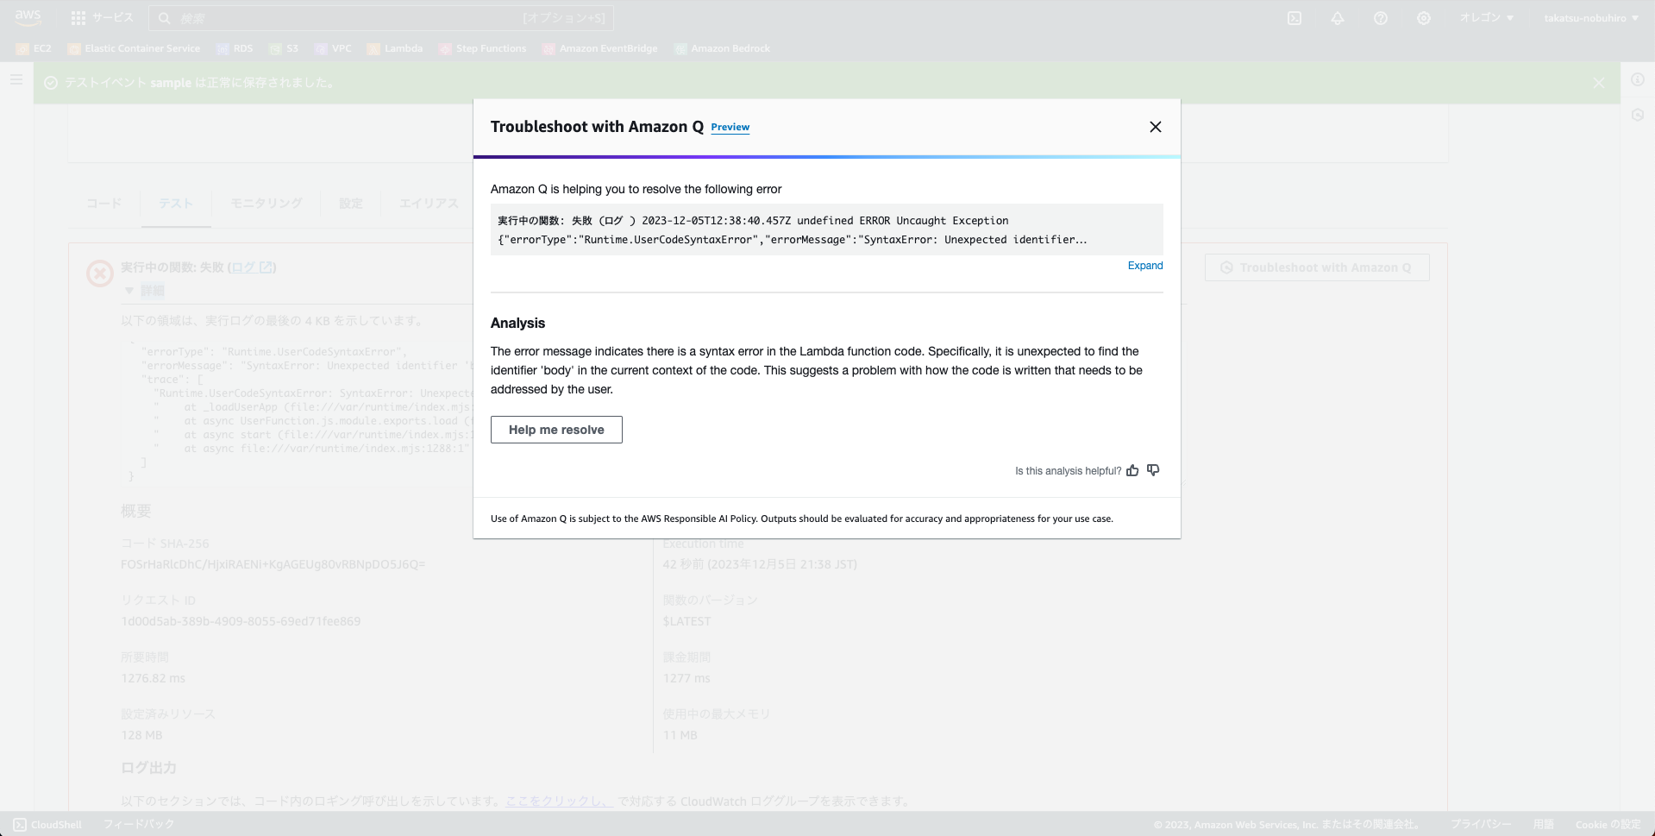Select the 1276.82 ms duration value

[x=154, y=678]
